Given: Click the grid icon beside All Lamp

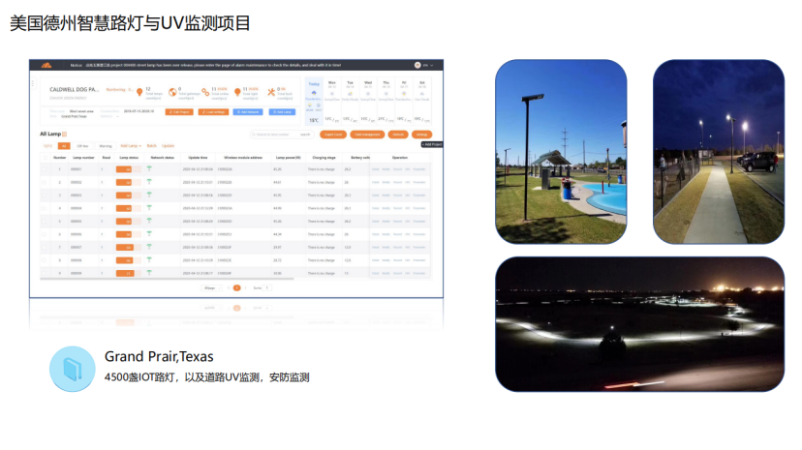Looking at the screenshot, I should point(65,134).
